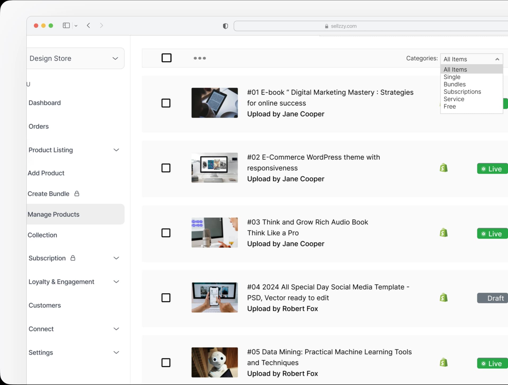Screen dimensions: 508x385
Task: Click the privacy shield icon in toolbar
Action: coord(225,26)
